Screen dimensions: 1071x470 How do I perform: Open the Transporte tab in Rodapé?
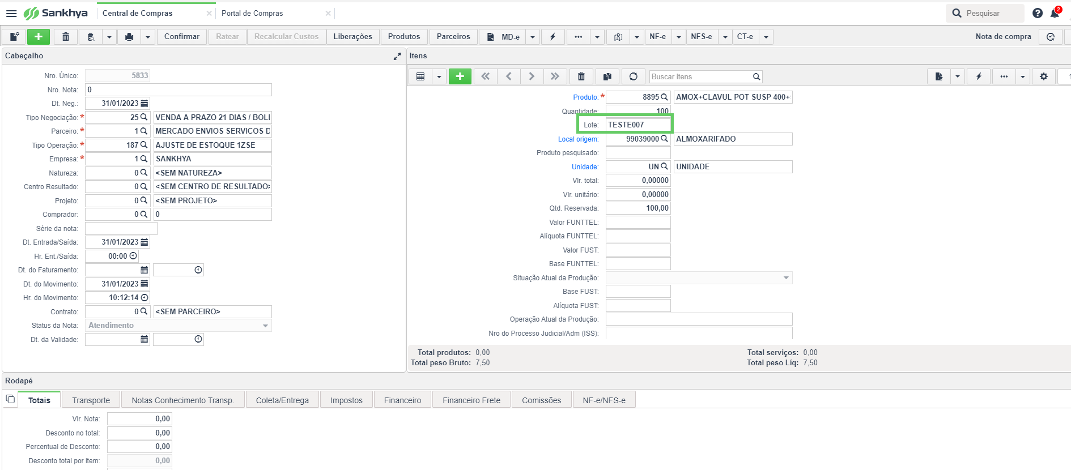[x=91, y=400]
